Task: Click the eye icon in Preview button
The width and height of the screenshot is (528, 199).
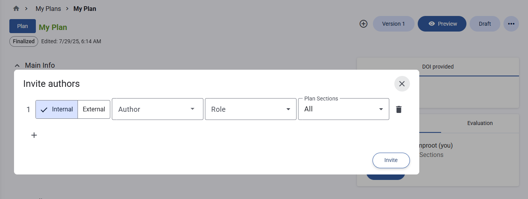Action: click(x=431, y=24)
